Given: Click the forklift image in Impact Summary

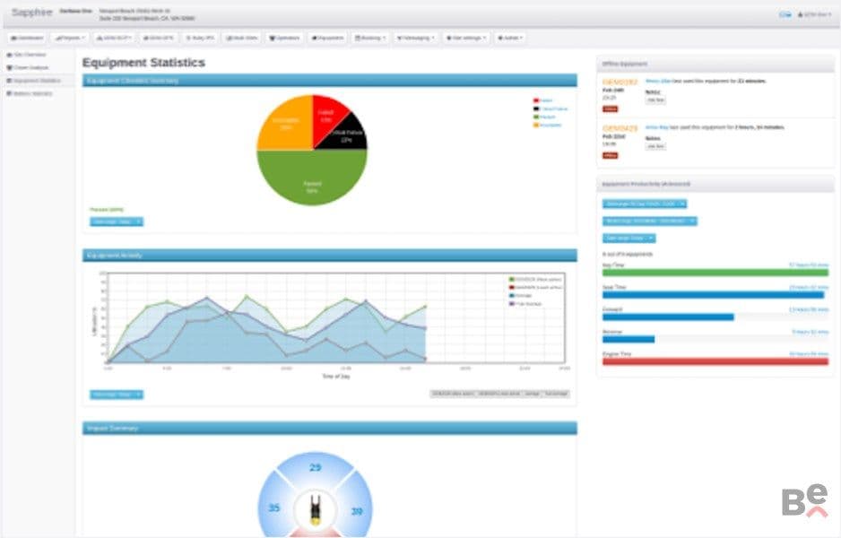Looking at the screenshot, I should click(x=316, y=510).
